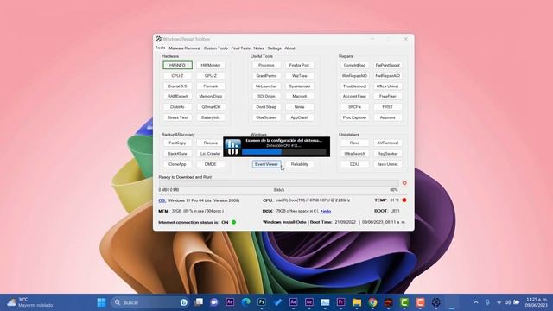Launch Stress Test button
553x311 pixels.
click(177, 117)
